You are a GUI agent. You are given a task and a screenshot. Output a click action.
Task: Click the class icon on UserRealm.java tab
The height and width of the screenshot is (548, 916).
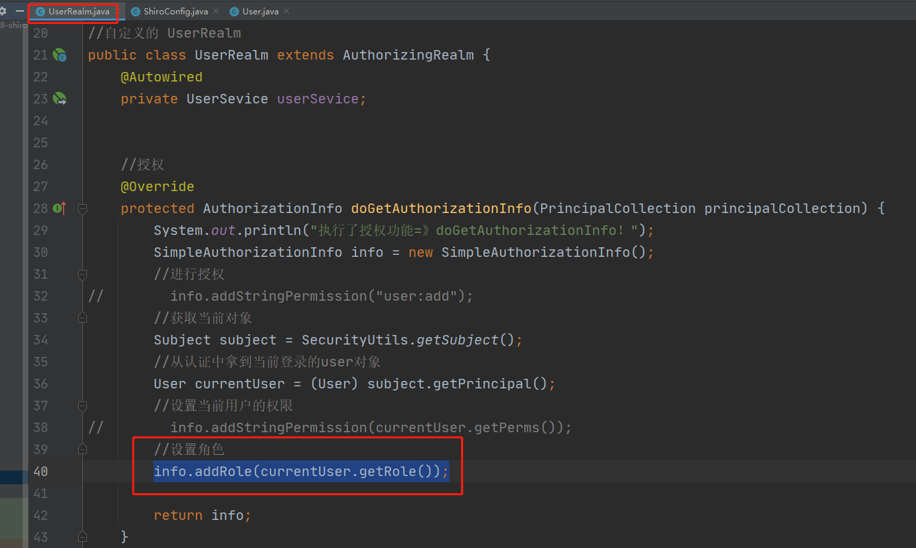[x=40, y=12]
